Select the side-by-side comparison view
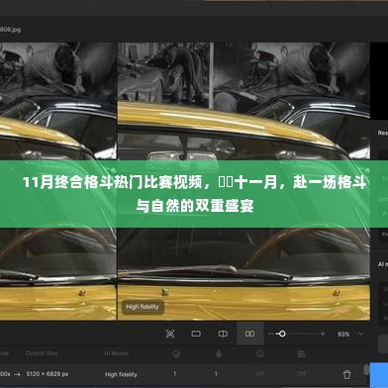 point(249,334)
